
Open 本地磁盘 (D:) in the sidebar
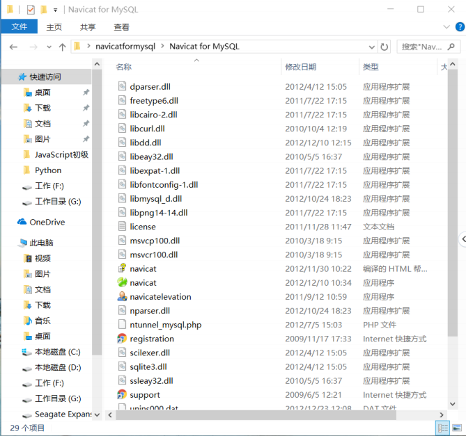(52, 367)
